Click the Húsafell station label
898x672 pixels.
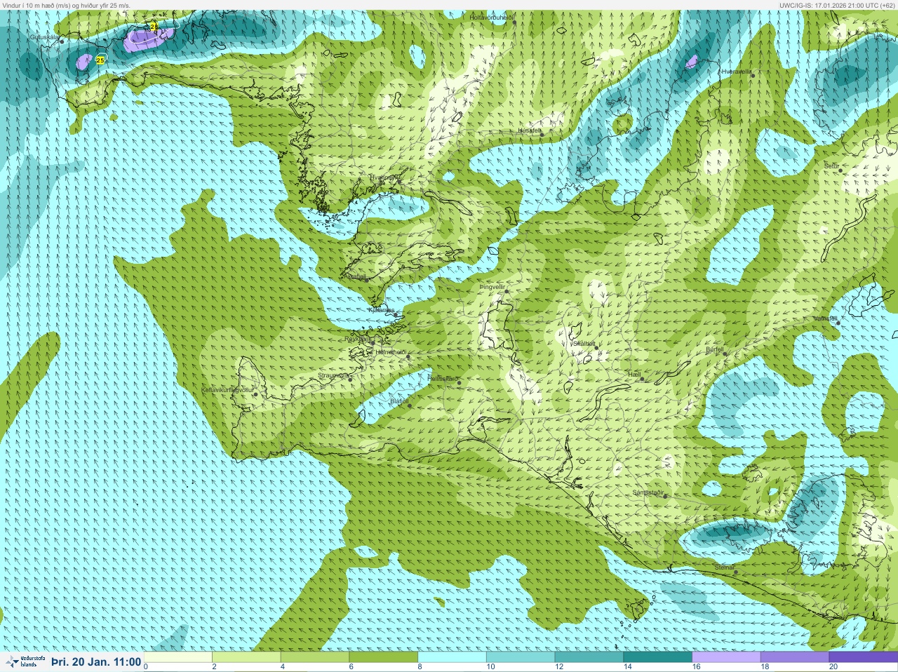(530, 130)
